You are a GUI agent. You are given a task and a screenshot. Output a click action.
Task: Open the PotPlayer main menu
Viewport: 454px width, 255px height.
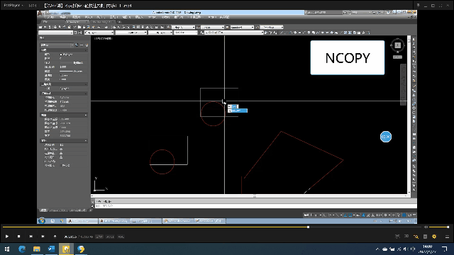point(13,6)
